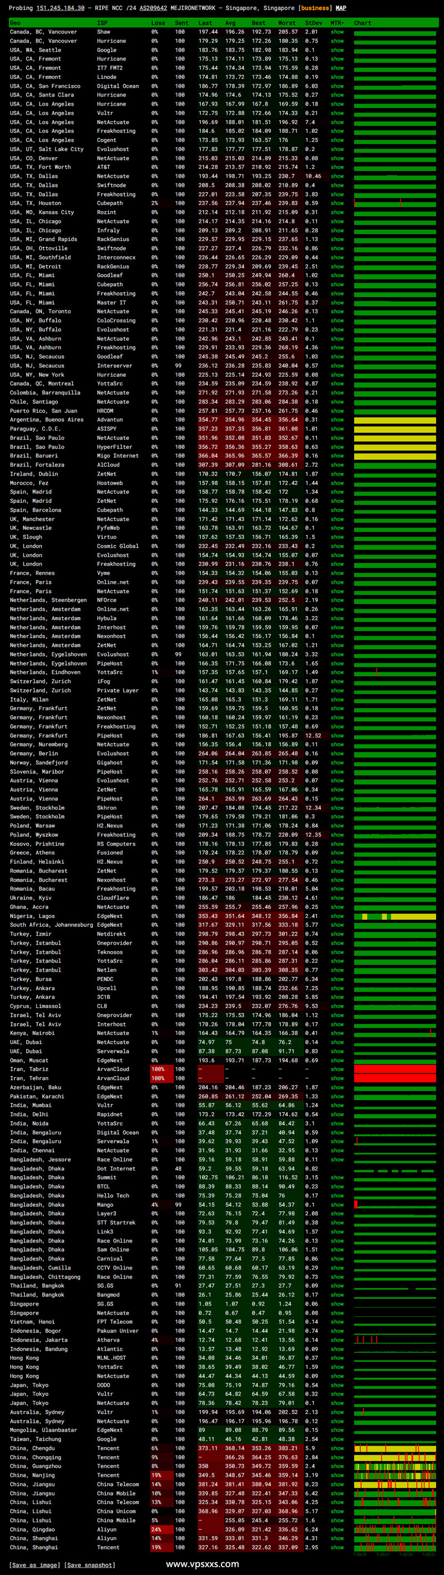Show MTR for Puerto Rico, San Juan row
The image size is (444, 1575).
(x=337, y=411)
